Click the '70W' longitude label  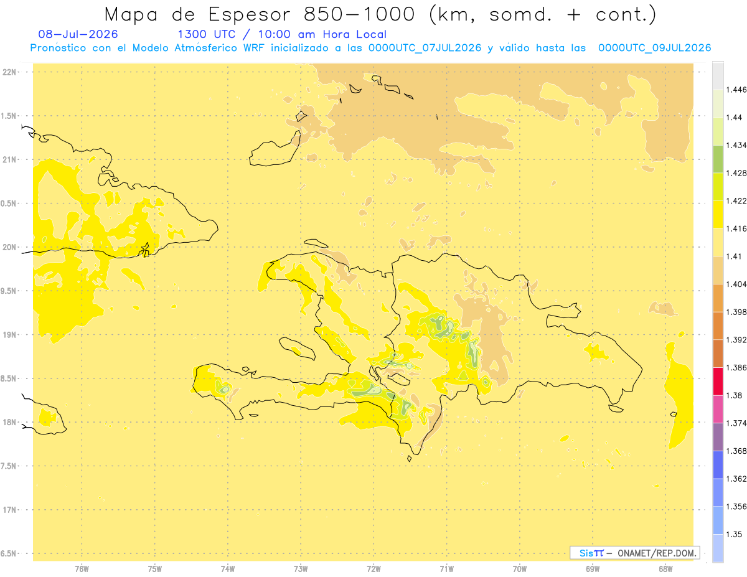pyautogui.click(x=520, y=568)
